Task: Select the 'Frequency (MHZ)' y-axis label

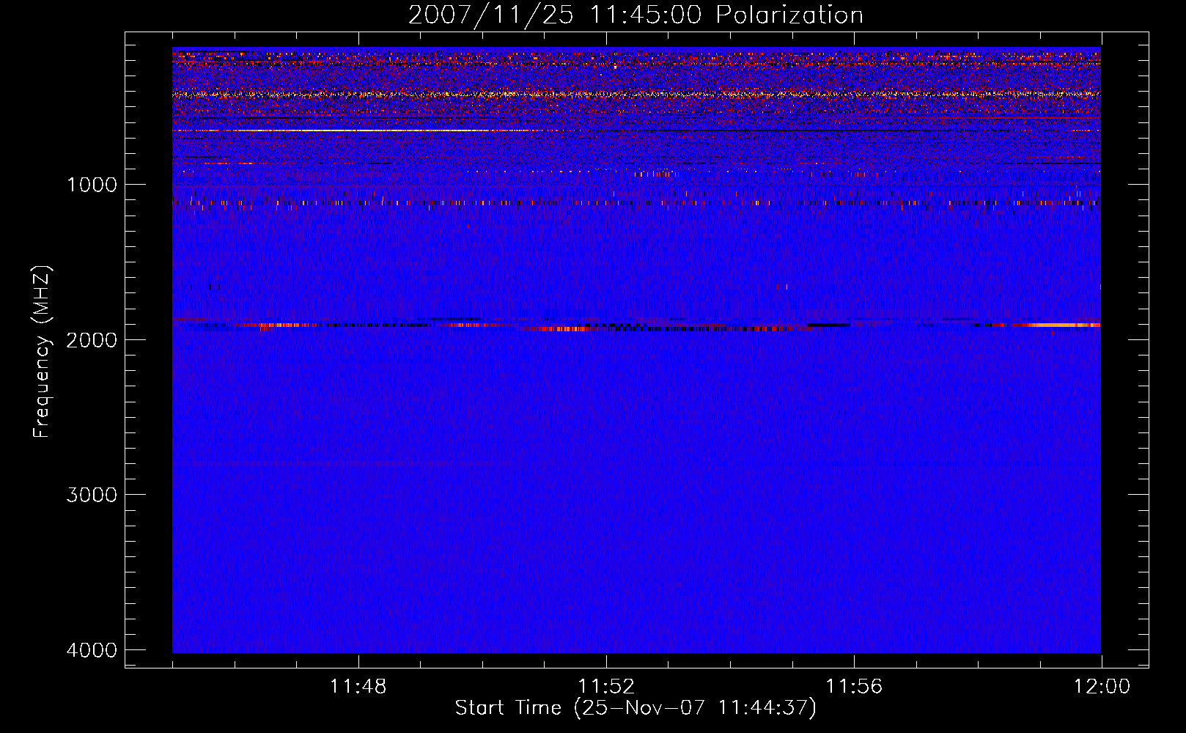Action: [43, 351]
